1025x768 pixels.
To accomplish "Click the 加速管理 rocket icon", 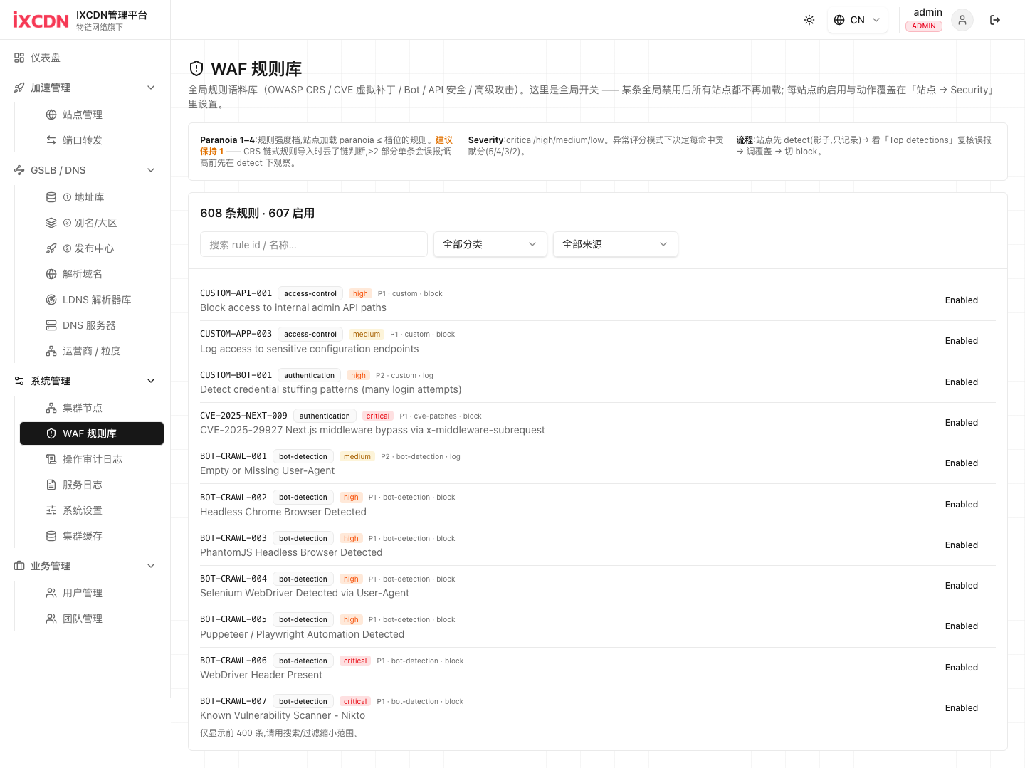I will 19,88.
